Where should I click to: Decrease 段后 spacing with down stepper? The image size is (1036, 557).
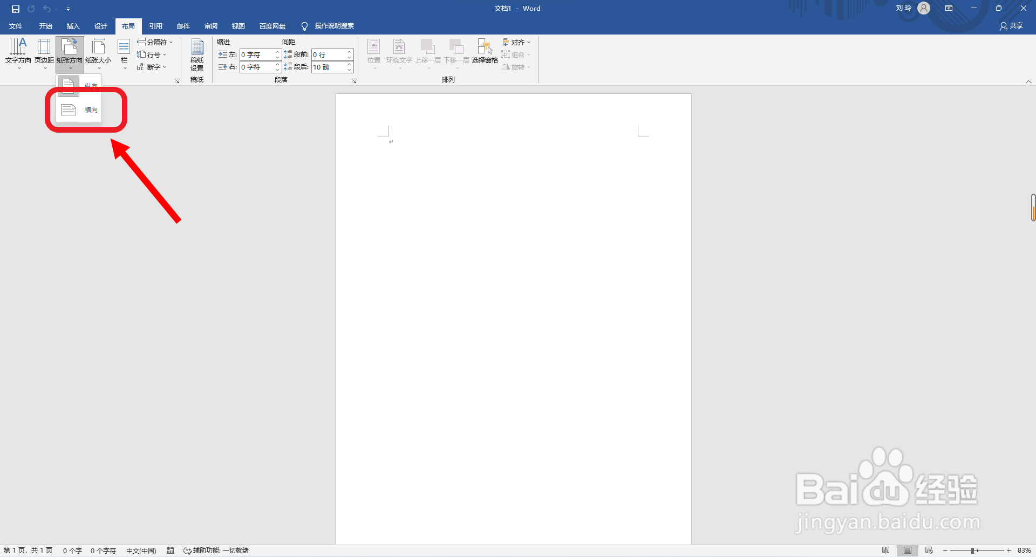(x=350, y=70)
